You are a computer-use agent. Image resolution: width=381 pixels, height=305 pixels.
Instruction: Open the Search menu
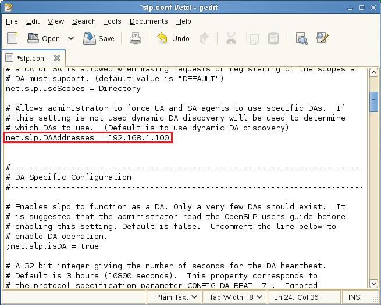(x=84, y=21)
